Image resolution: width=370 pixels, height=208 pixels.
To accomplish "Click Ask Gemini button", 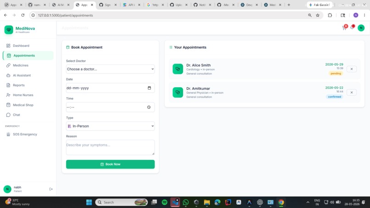I will (x=320, y=5).
